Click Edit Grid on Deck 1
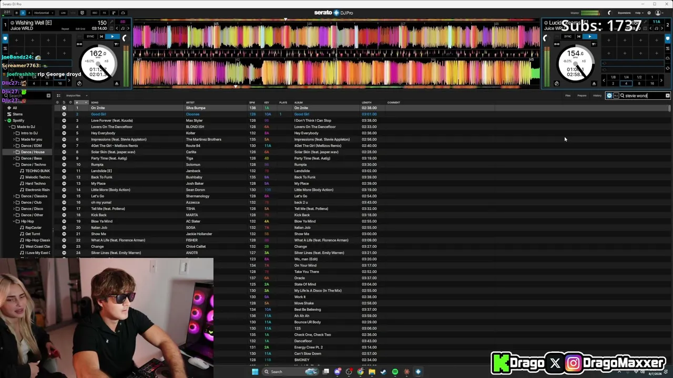673x378 pixels. pos(80,28)
